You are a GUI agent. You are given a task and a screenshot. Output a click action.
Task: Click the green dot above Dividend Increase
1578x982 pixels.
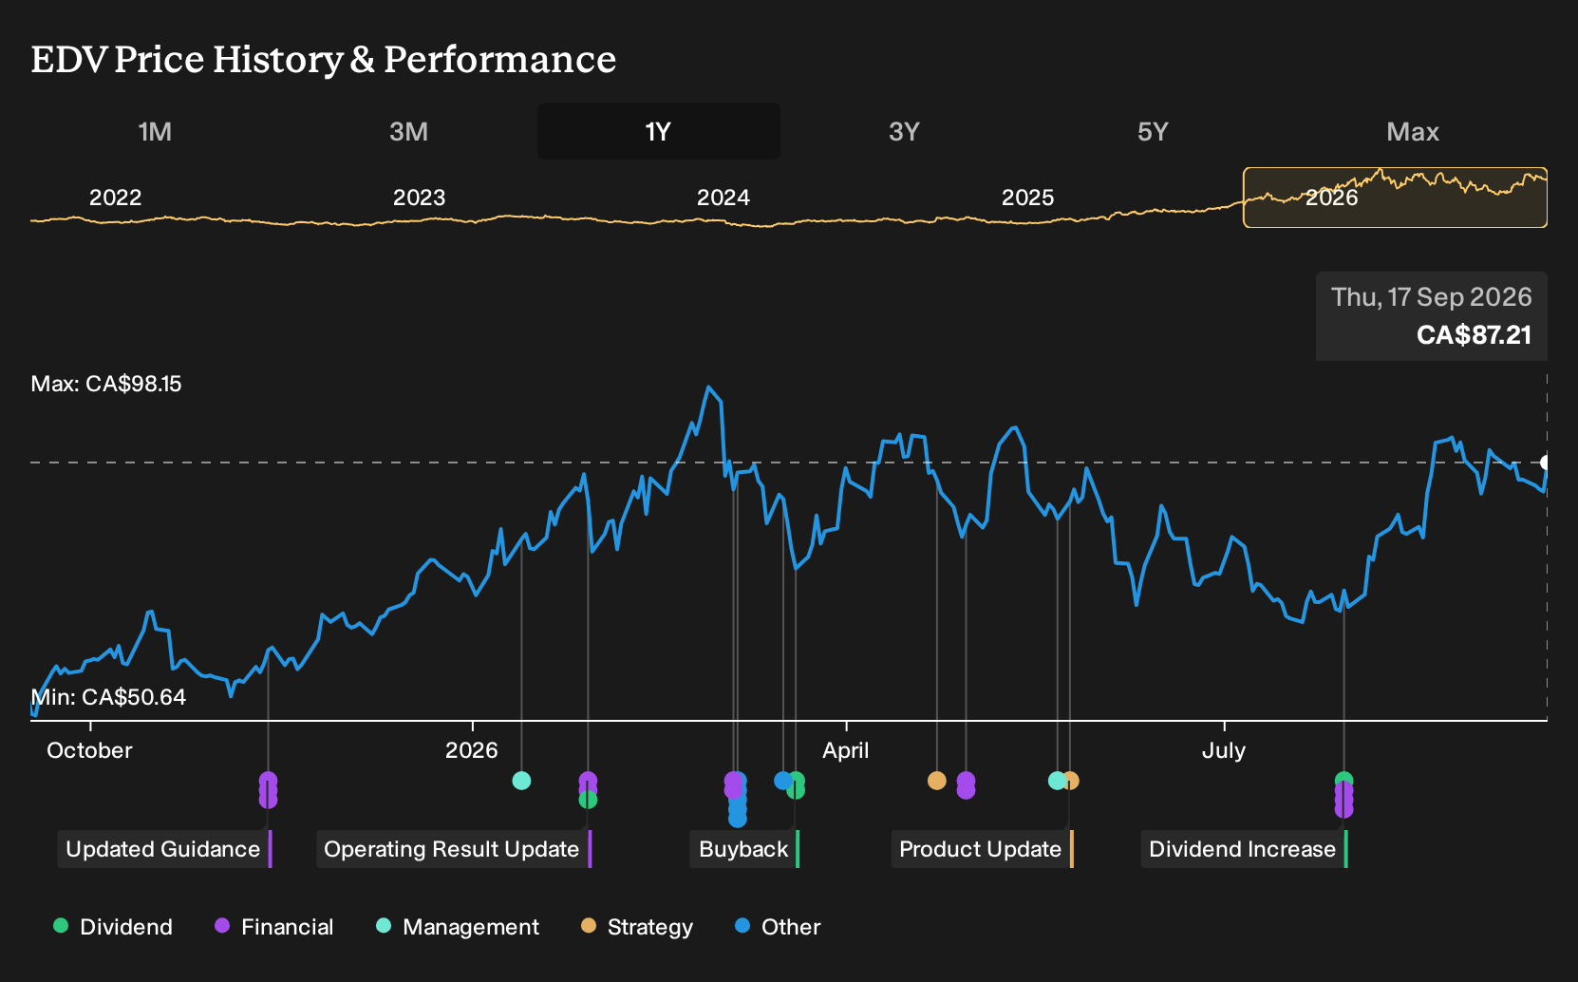point(1343,780)
